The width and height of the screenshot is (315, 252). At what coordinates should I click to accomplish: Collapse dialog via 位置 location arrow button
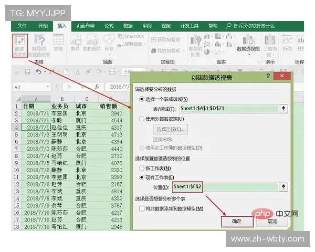(x=283, y=187)
